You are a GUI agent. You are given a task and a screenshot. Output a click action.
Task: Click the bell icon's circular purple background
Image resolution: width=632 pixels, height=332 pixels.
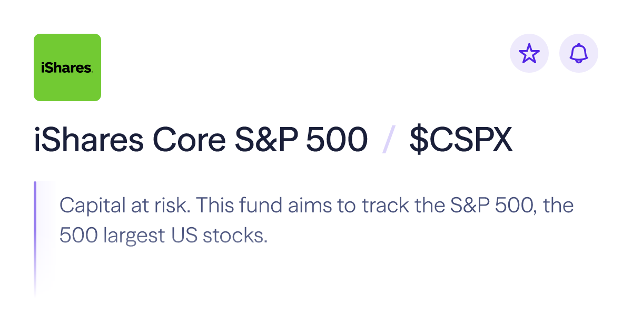point(578,53)
